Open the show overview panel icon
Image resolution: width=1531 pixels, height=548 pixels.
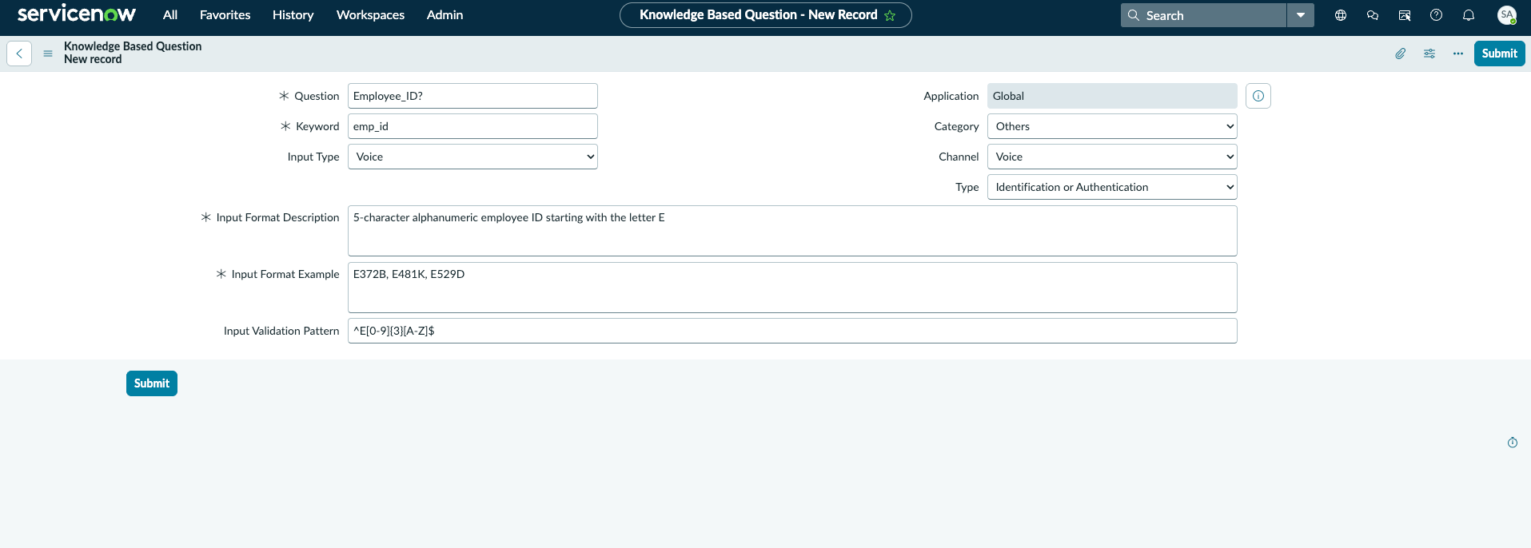(x=1405, y=15)
